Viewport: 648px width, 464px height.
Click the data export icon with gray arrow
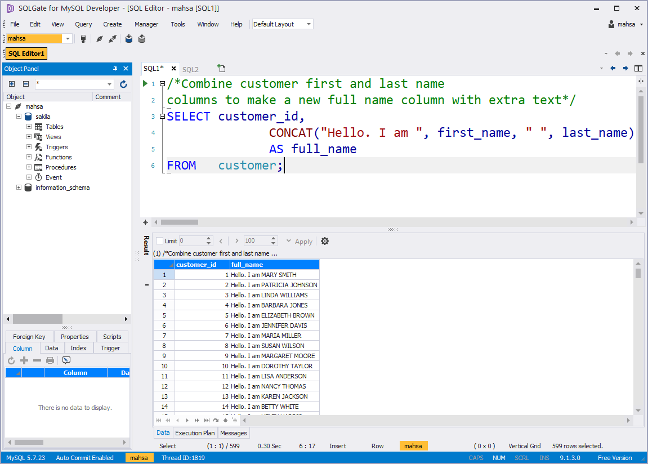141,38
